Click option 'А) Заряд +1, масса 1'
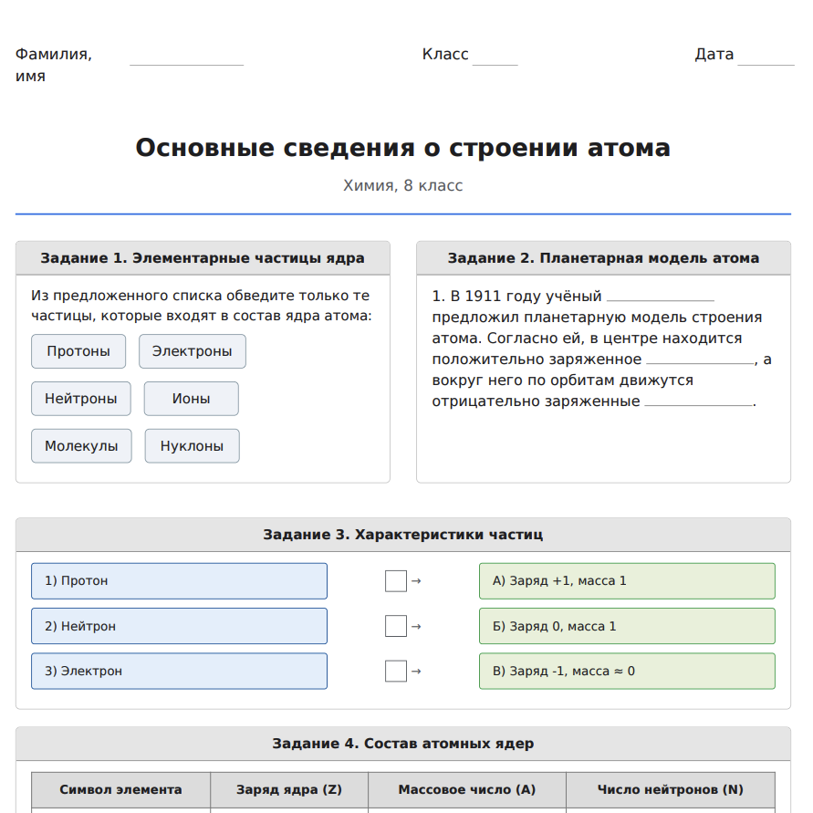 tap(627, 580)
